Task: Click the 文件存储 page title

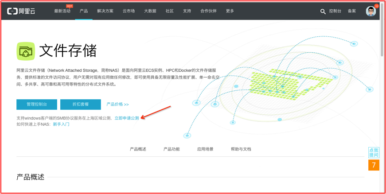Action: coord(68,51)
